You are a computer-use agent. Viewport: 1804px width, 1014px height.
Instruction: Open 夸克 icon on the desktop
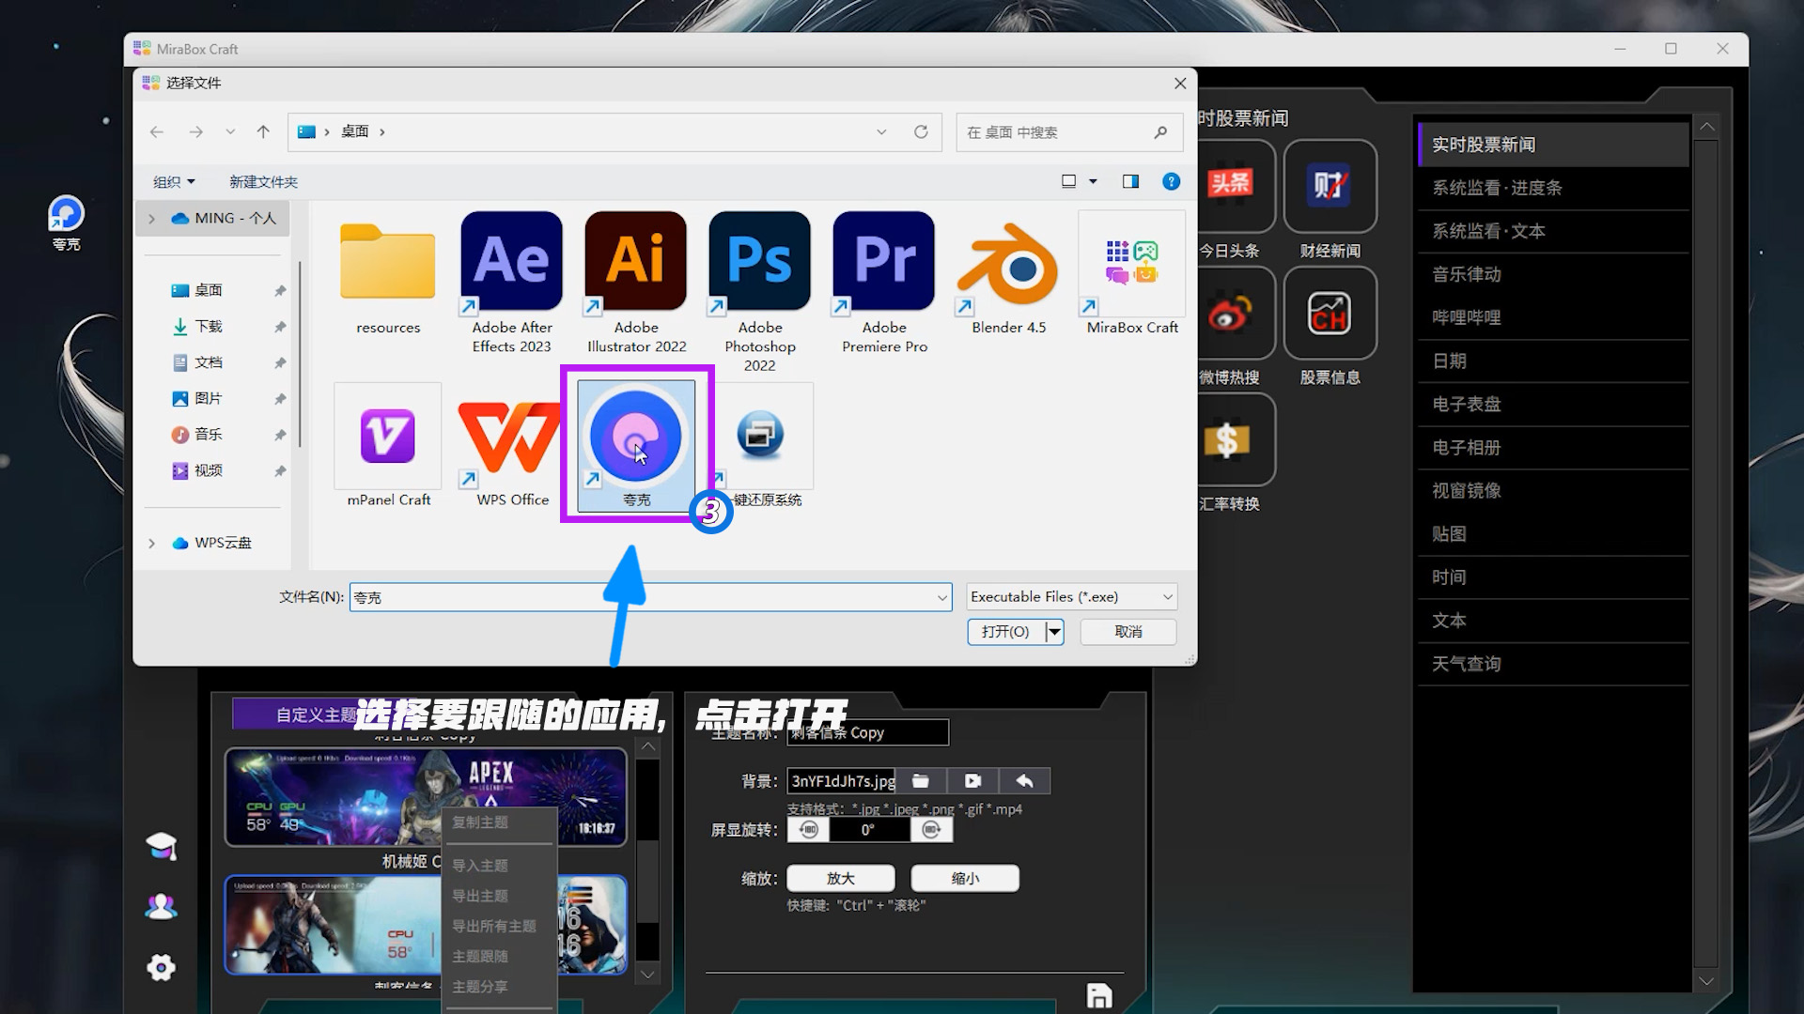click(66, 223)
